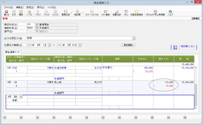This screenshot has width=203, height=125.
Task: Select the 預金通帳入力 tab
Action: coord(12,52)
